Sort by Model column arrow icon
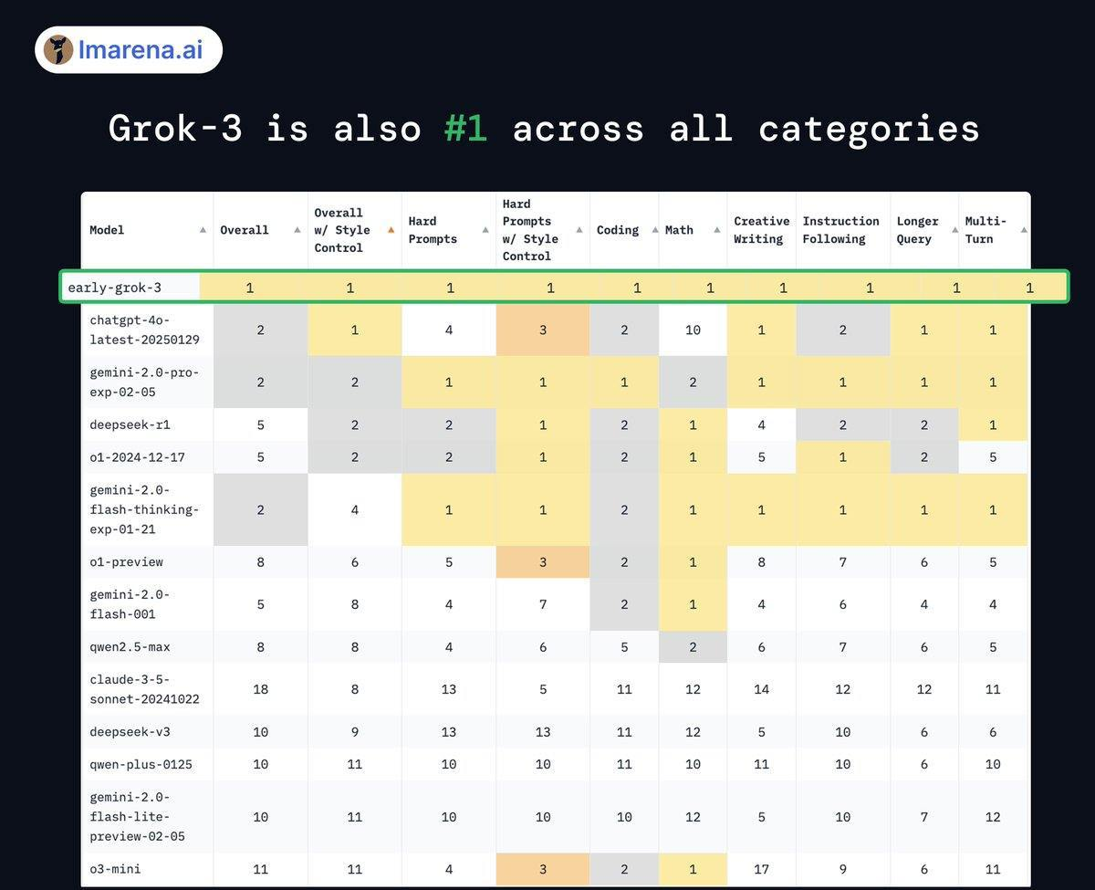Image resolution: width=1095 pixels, height=890 pixels. 203,230
